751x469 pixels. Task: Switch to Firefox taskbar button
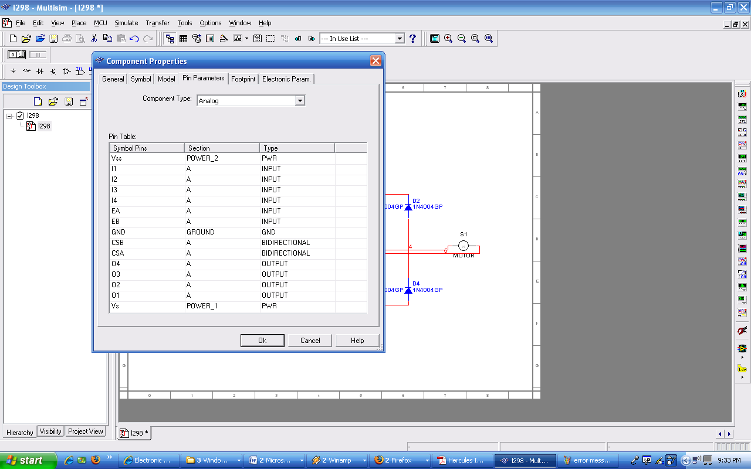[401, 460]
